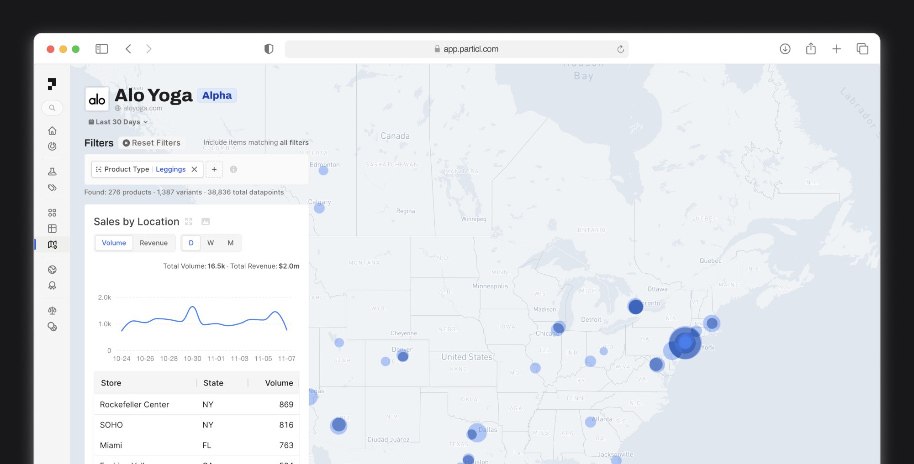Open the Product Type filter selector
The height and width of the screenshot is (464, 914).
(122, 169)
